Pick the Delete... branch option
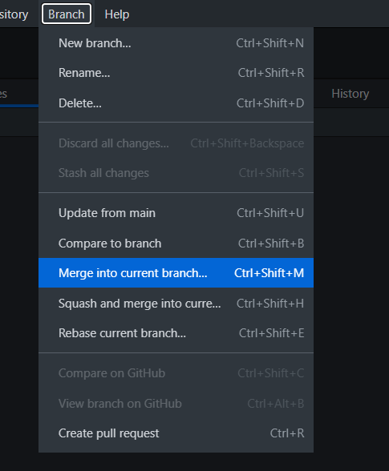Viewport: 389px width, 471px height. click(x=176, y=103)
